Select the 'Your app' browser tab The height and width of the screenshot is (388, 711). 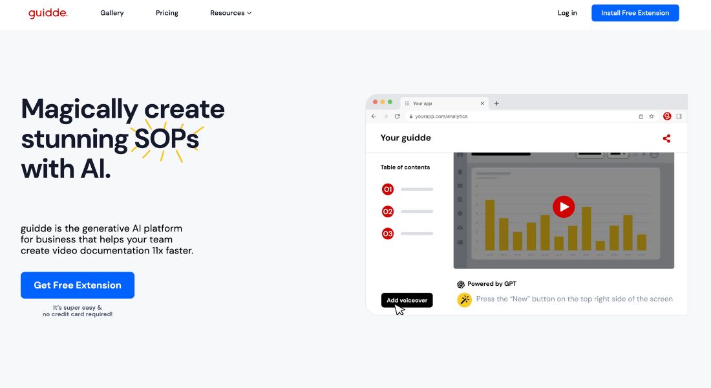pos(444,103)
